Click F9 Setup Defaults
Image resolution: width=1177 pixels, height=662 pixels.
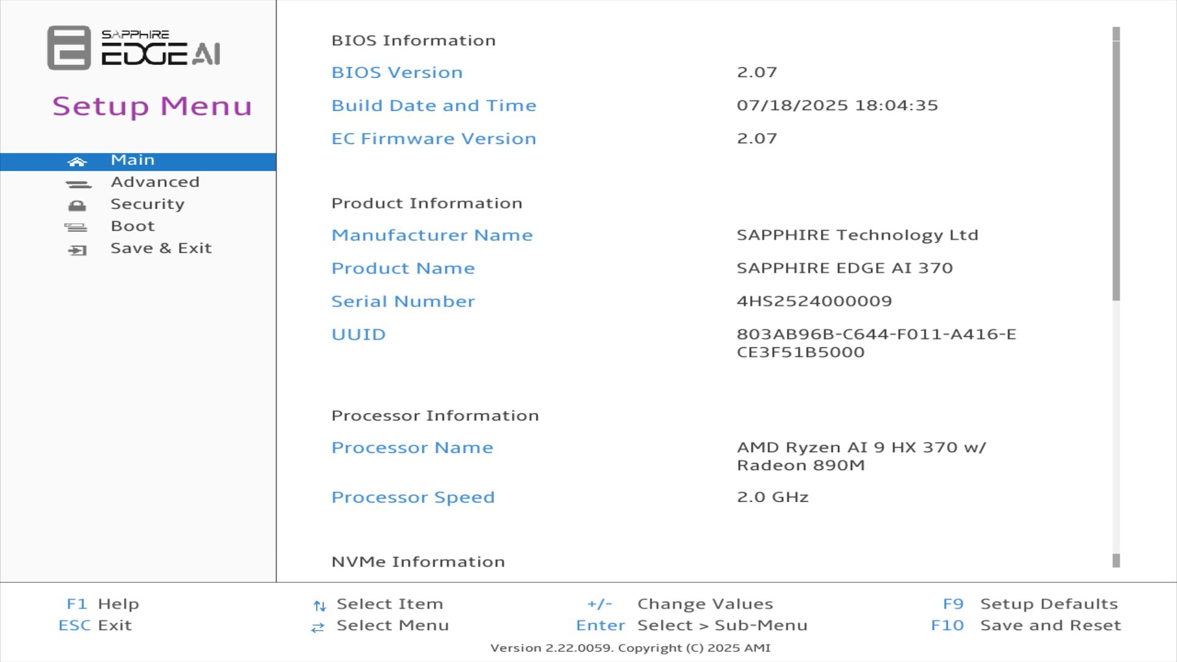click(1030, 604)
